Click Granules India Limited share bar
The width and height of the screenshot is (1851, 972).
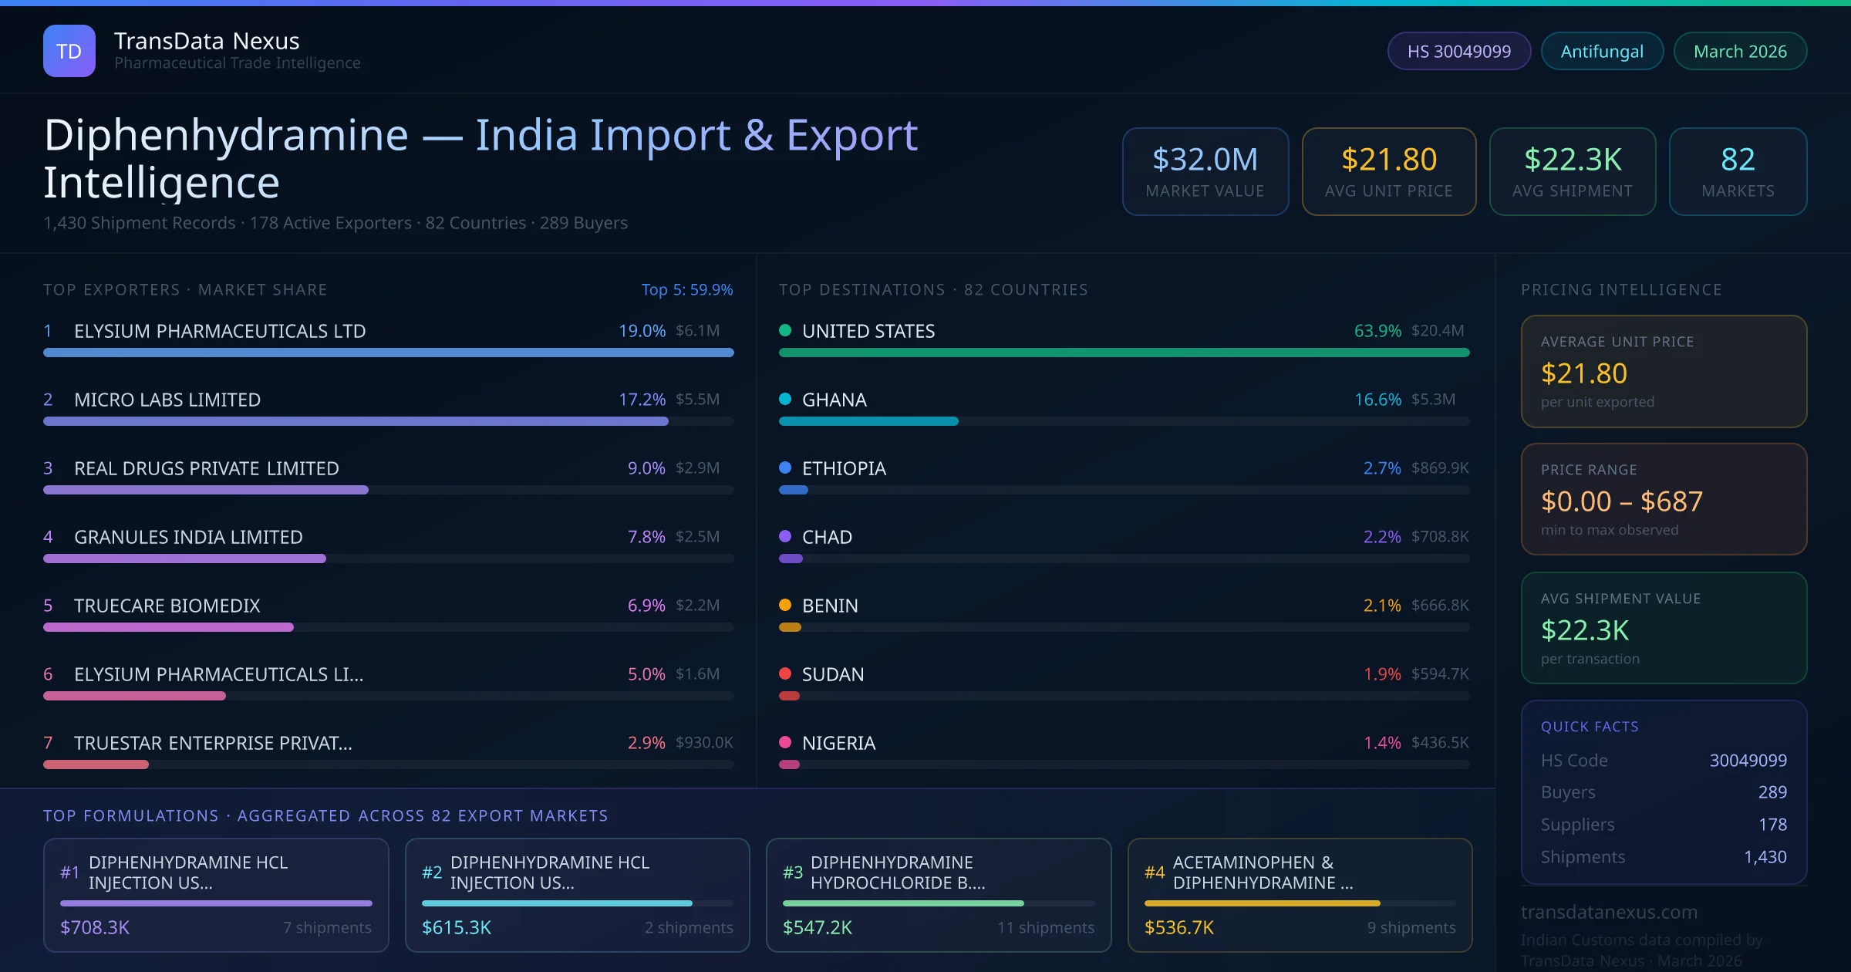click(185, 559)
